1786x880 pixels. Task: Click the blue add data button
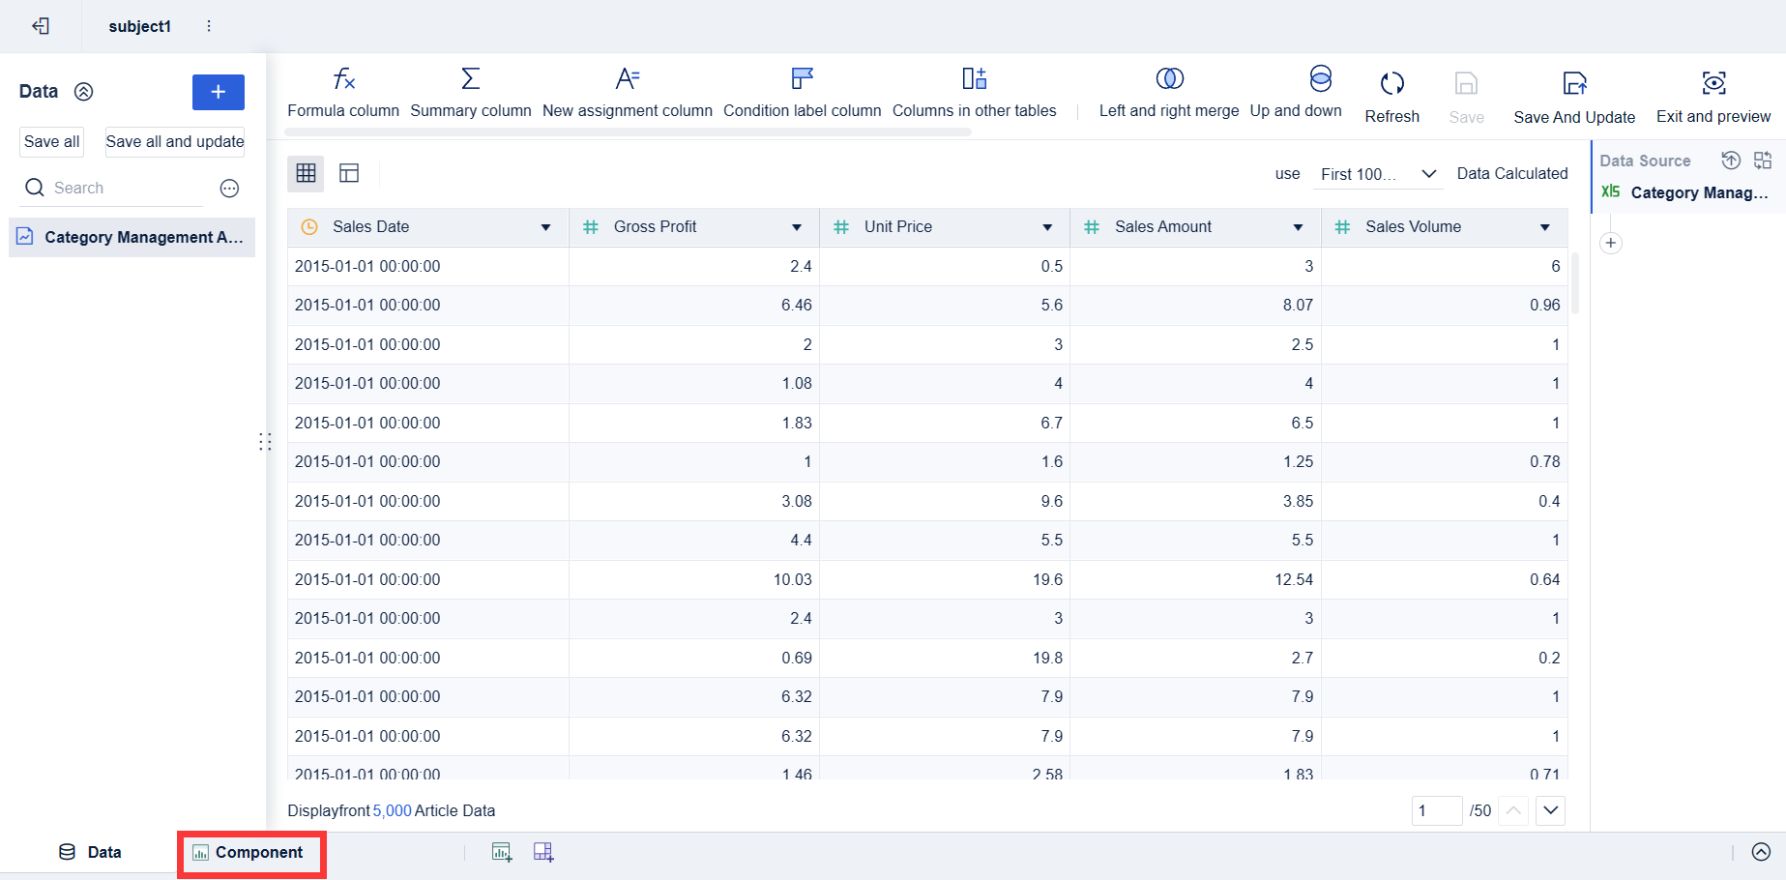219,92
